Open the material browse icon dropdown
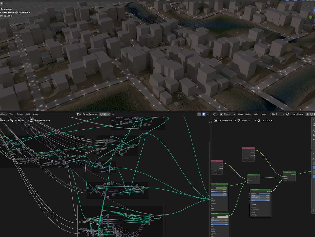This screenshot has width=315, height=237. click(288, 114)
